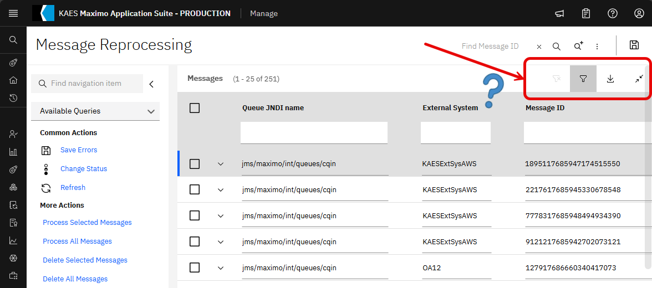Image resolution: width=652 pixels, height=288 pixels.
Task: Select the checkbox for the first KAESExtSysAWS row
Action: 195,164
